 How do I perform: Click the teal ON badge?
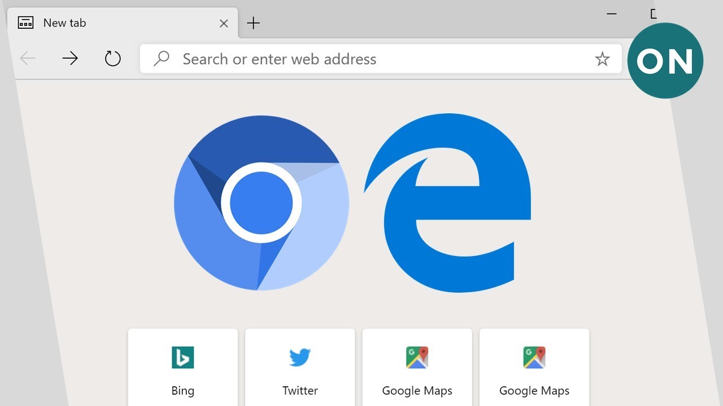coord(665,61)
